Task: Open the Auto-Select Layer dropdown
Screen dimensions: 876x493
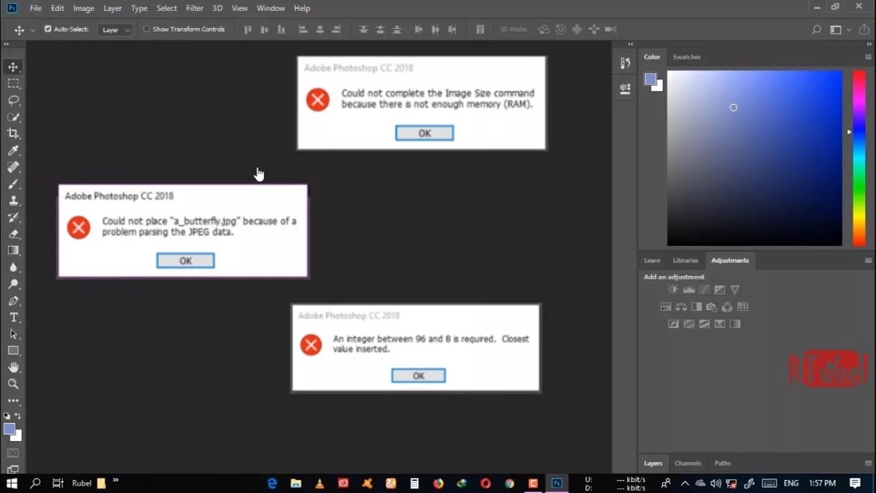Action: (114, 29)
